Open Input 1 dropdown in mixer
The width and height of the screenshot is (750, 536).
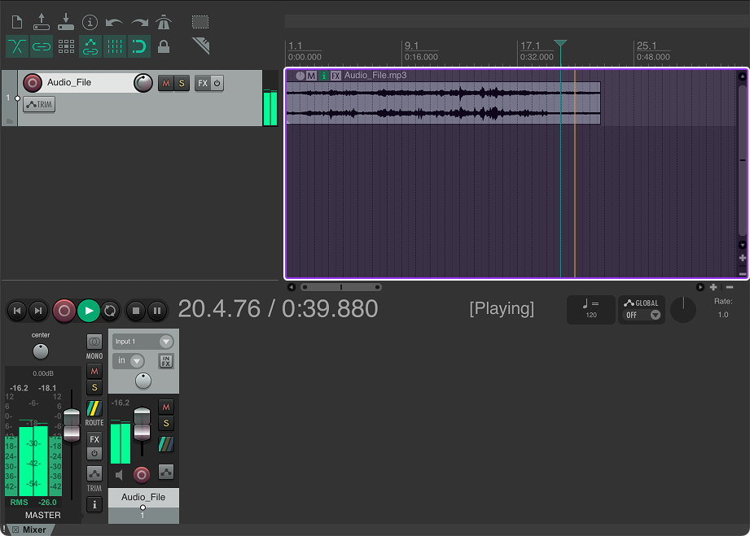tap(143, 342)
